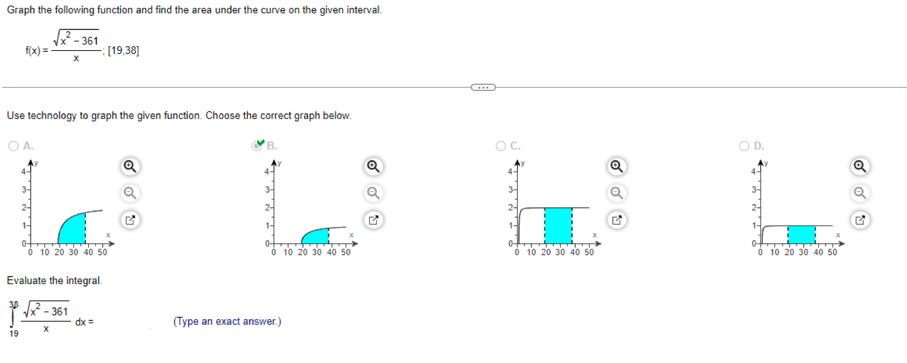The width and height of the screenshot is (907, 363).
Task: Click the zoom-out magnifier icon for graph D
Action: pyautogui.click(x=859, y=193)
